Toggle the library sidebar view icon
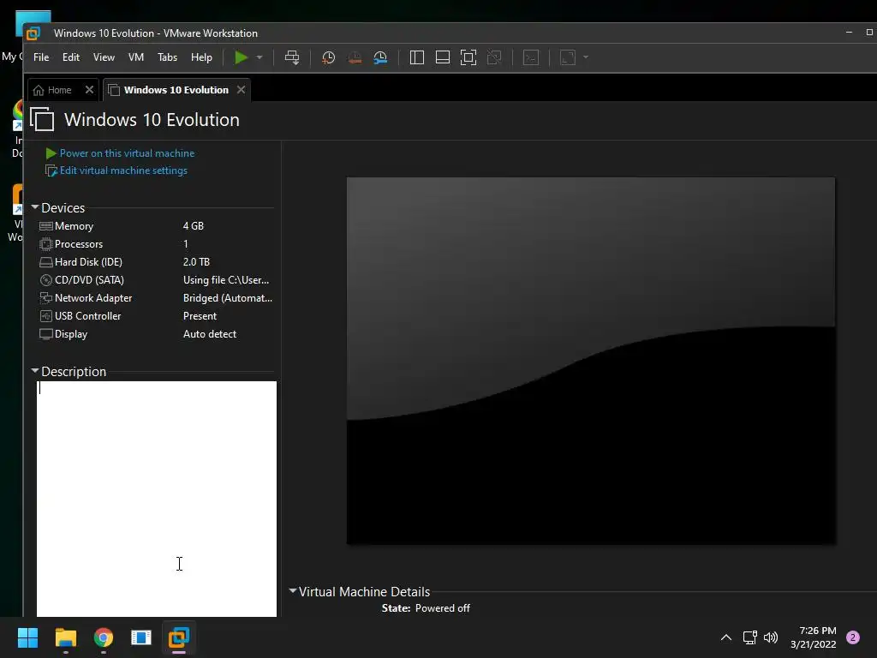The image size is (877, 658). (x=417, y=57)
